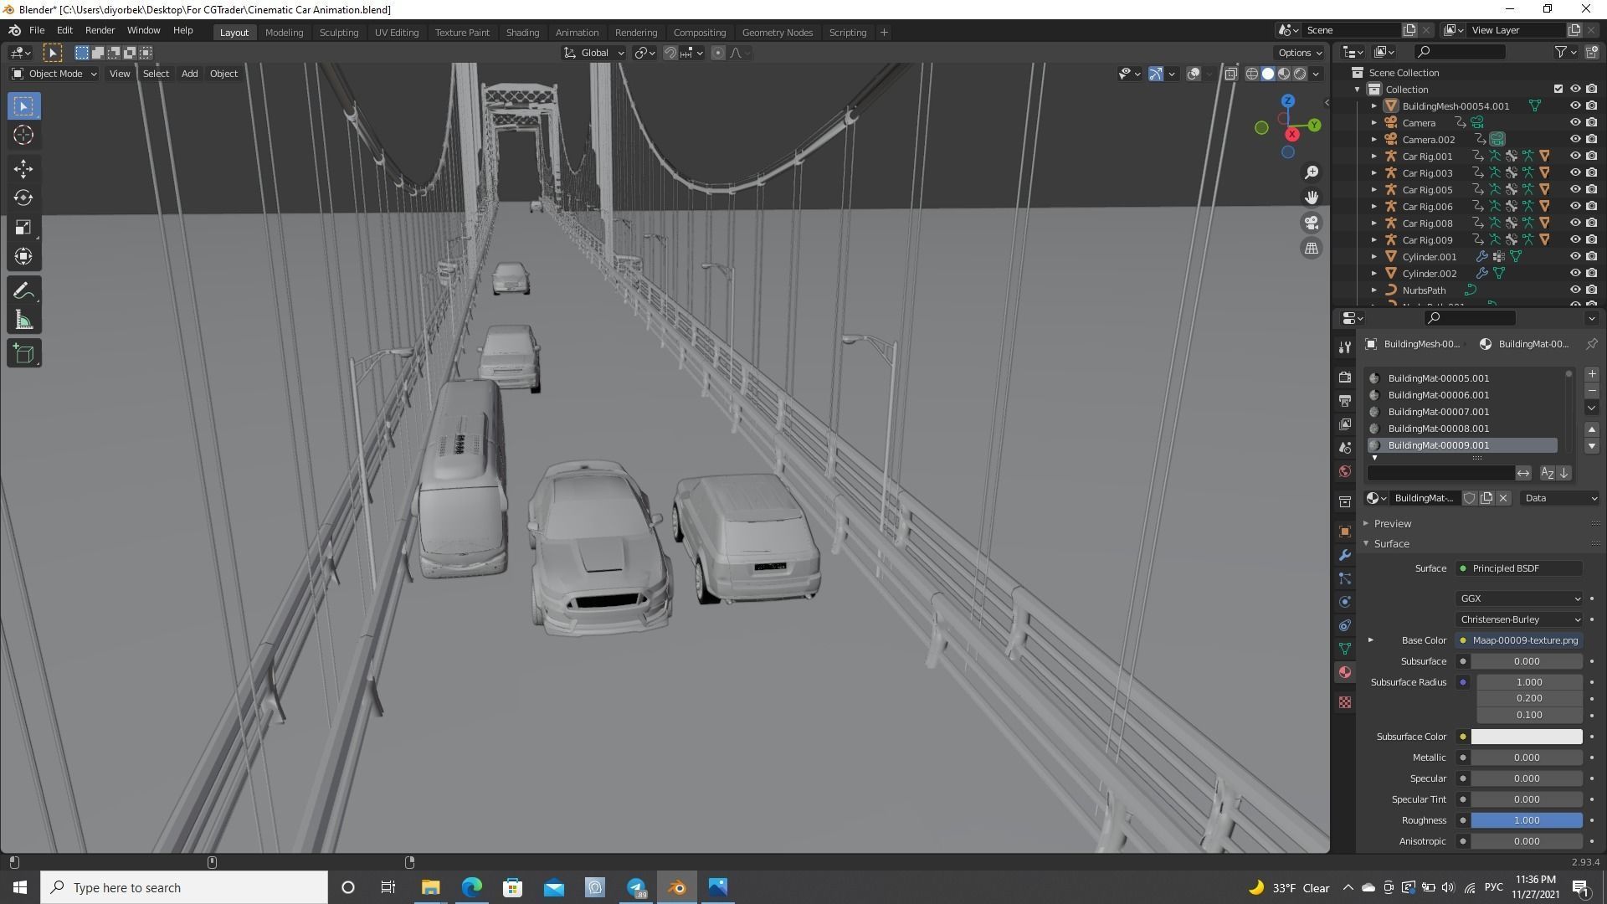Image resolution: width=1607 pixels, height=904 pixels.
Task: Click the Metallic value slider
Action: [x=1527, y=758]
